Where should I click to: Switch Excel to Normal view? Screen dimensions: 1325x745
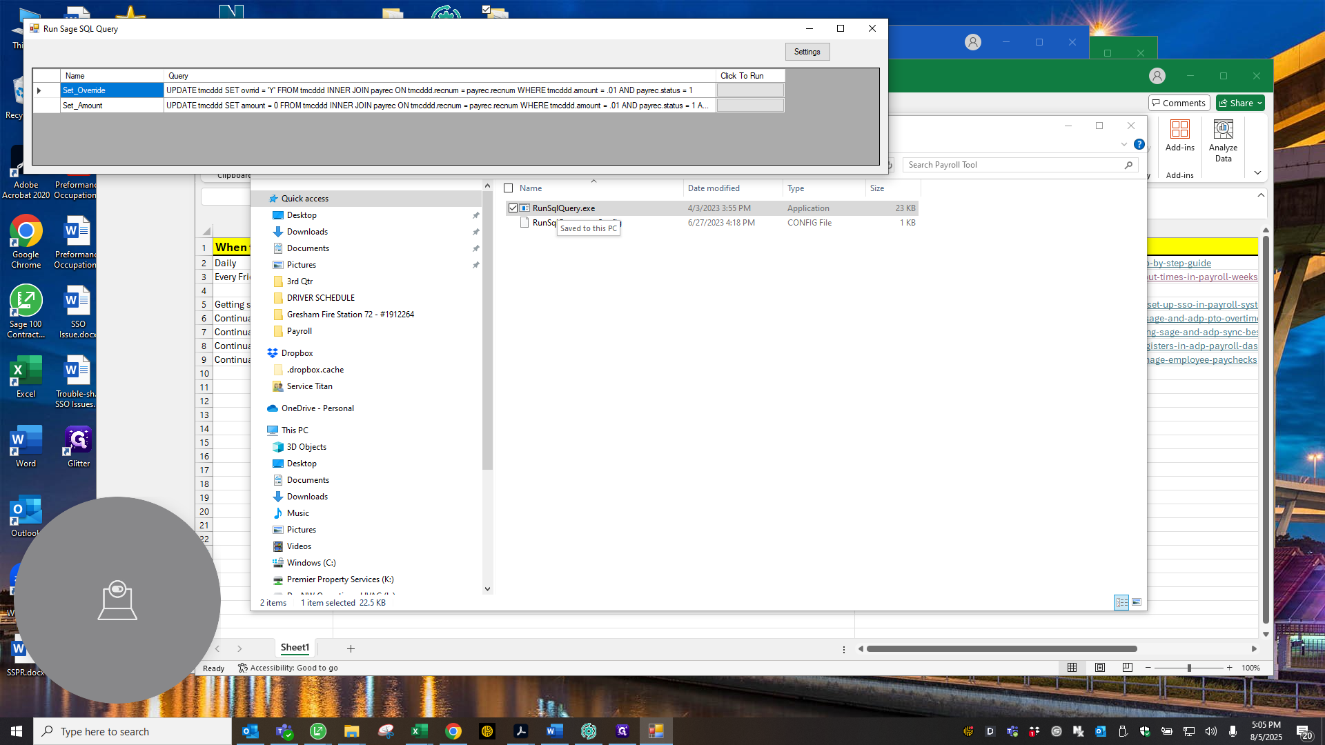coord(1072,668)
